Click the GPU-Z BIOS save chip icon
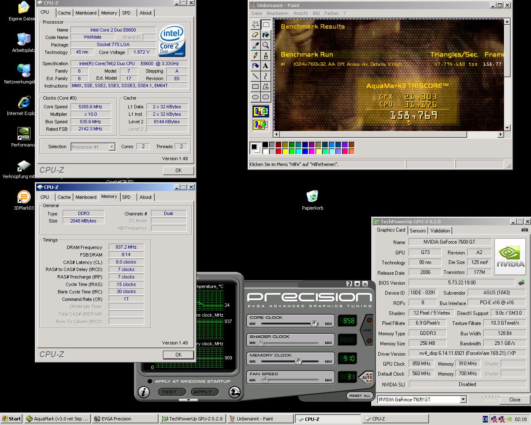This screenshot has width=531, height=425. [521, 283]
